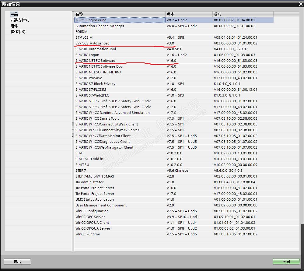Image resolution: width=304 pixels, height=271 pixels.
Task: Select the Automation License Manager row
Action: click(174, 26)
